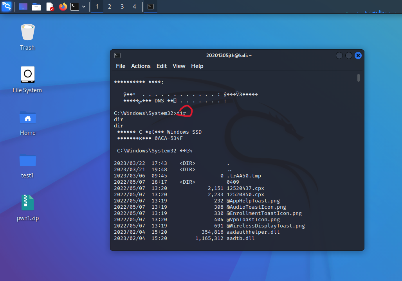Open the terminal emulator launcher icon
This screenshot has height=281, width=402.
[75, 7]
